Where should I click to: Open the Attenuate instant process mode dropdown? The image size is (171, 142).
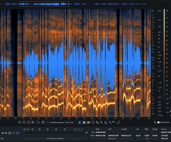click(x=71, y=123)
